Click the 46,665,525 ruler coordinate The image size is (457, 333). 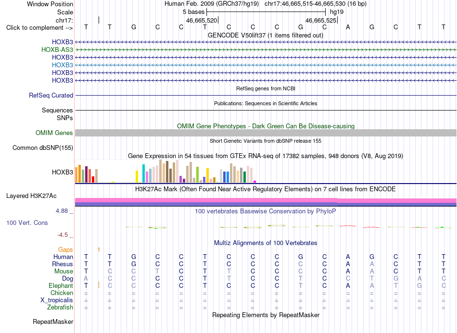321,20
